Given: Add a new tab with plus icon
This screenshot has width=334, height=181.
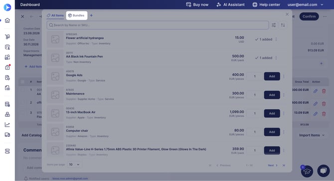Looking at the screenshot, I should [91, 15].
